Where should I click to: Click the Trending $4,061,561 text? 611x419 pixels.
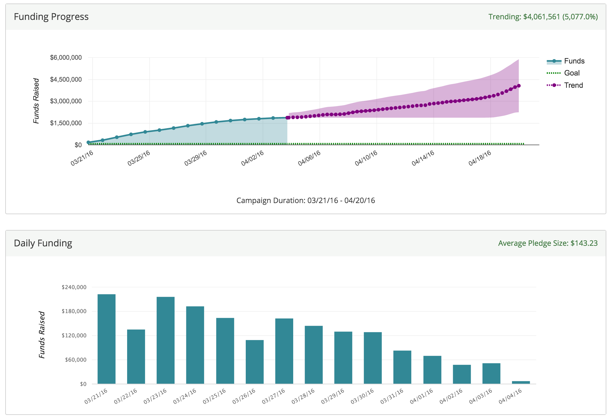pyautogui.click(x=543, y=17)
